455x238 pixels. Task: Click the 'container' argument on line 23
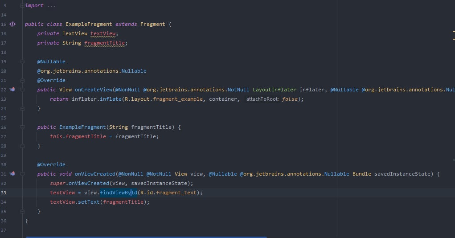coord(223,99)
